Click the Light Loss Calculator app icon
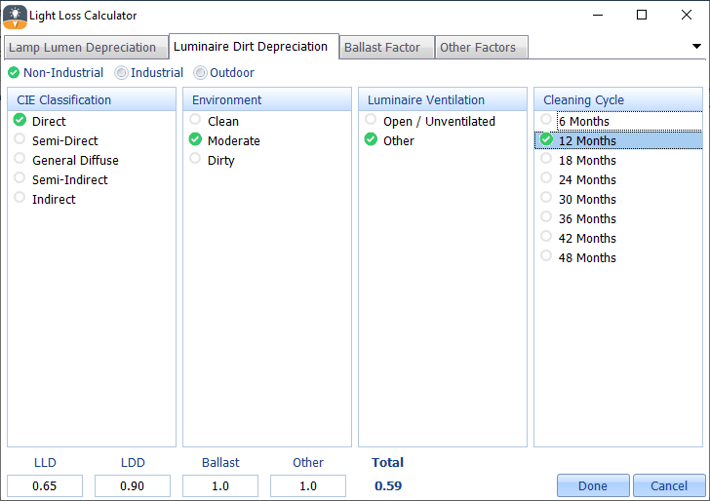The width and height of the screenshot is (710, 501). 15,17
